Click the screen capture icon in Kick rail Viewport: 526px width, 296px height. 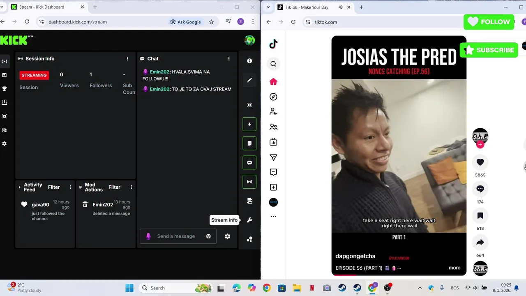[x=249, y=105]
